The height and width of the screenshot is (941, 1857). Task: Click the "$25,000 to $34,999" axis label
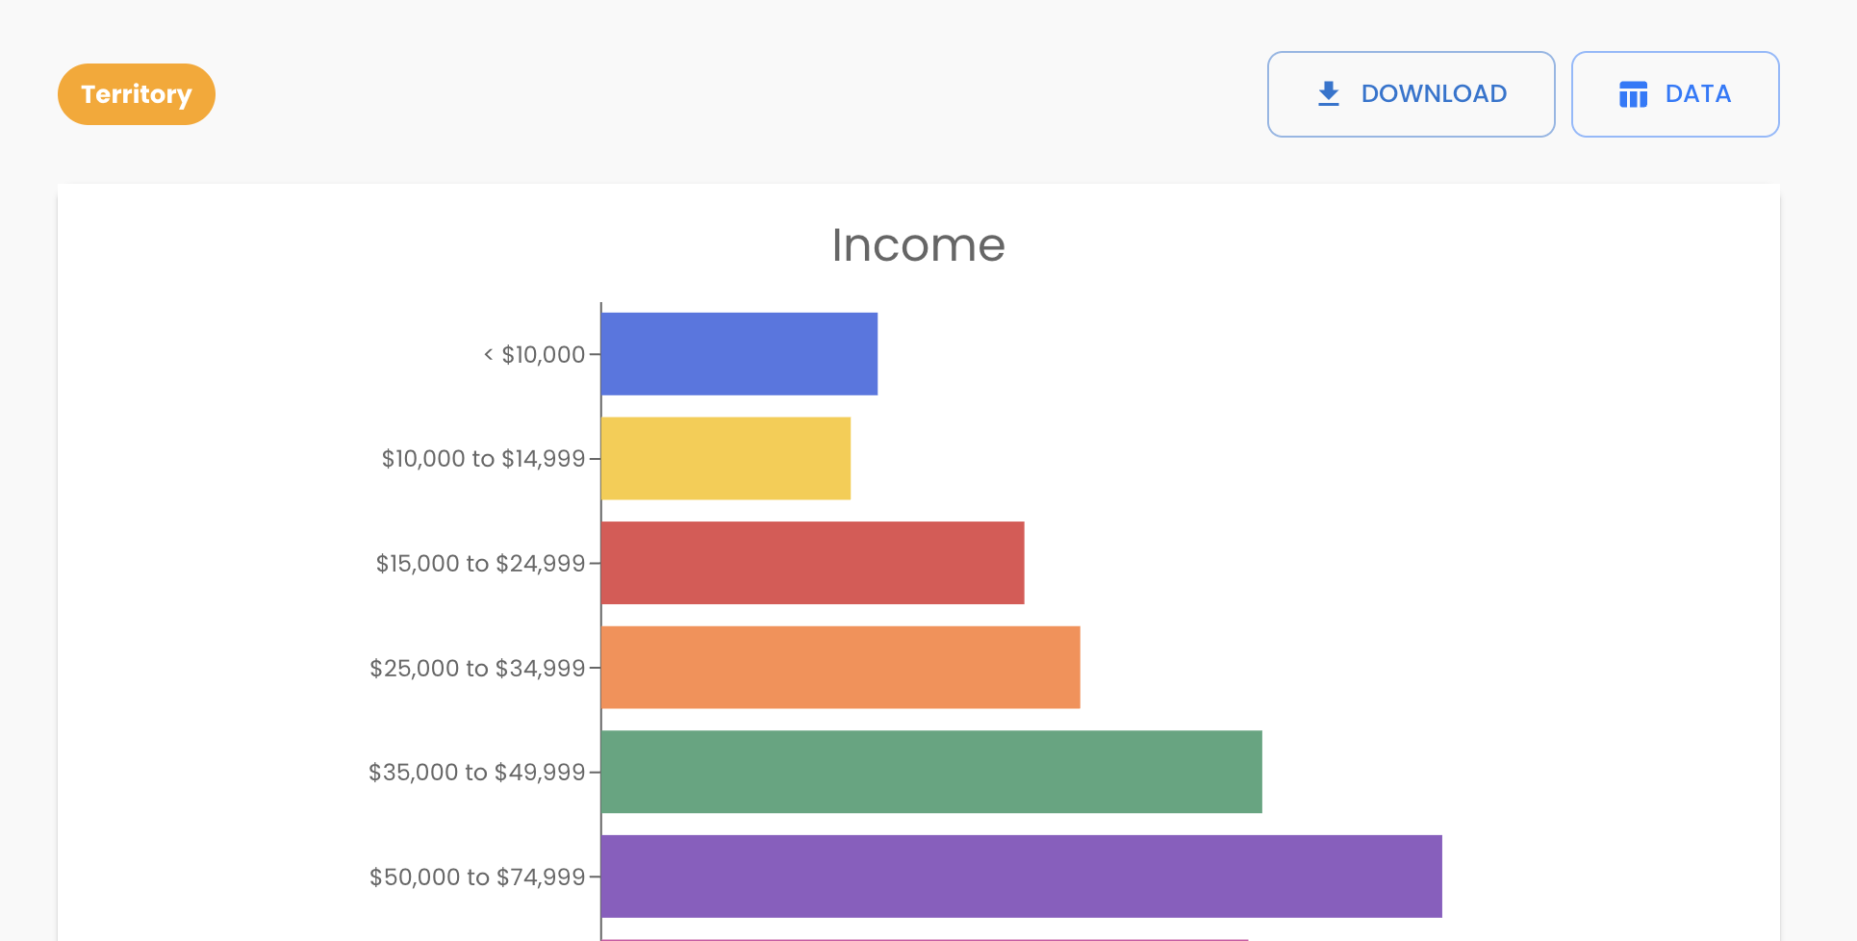pos(477,669)
